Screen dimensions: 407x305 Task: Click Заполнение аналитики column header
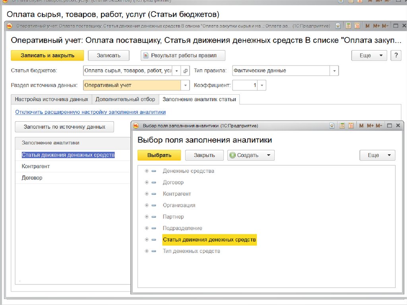coord(73,143)
